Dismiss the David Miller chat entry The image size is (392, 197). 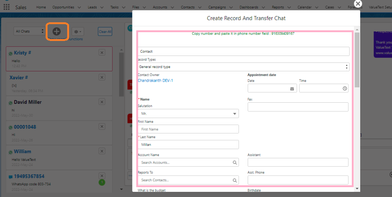tap(102, 102)
